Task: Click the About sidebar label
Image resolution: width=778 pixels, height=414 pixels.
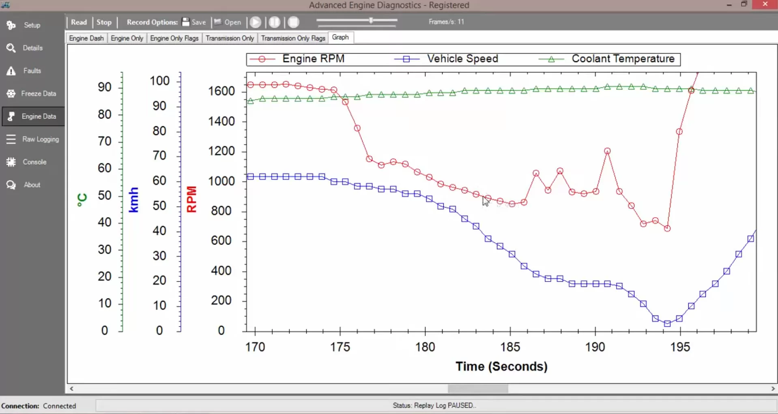Action: click(x=32, y=185)
